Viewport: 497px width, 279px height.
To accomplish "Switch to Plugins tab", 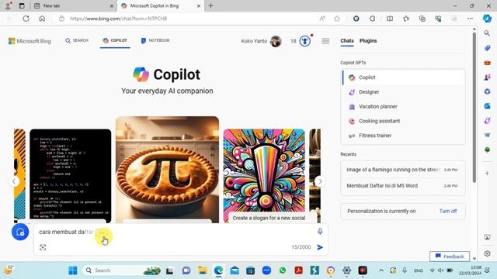I will pyautogui.click(x=368, y=41).
